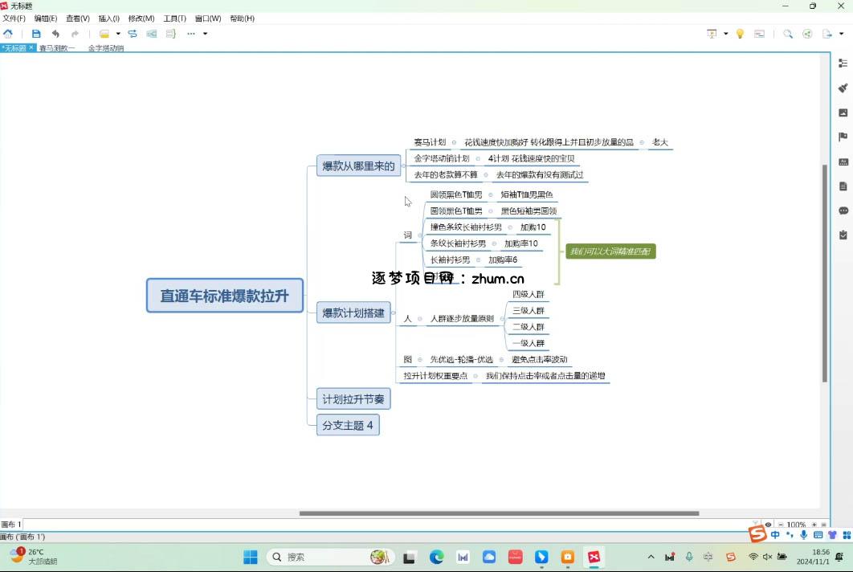
Task: Open the Outline panel in the right sidebar
Action: pyautogui.click(x=843, y=64)
